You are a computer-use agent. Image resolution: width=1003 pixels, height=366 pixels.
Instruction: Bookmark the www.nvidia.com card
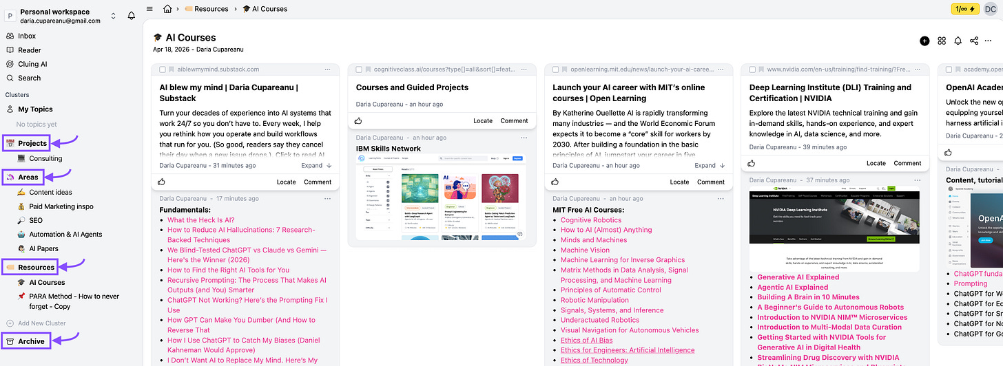[761, 69]
